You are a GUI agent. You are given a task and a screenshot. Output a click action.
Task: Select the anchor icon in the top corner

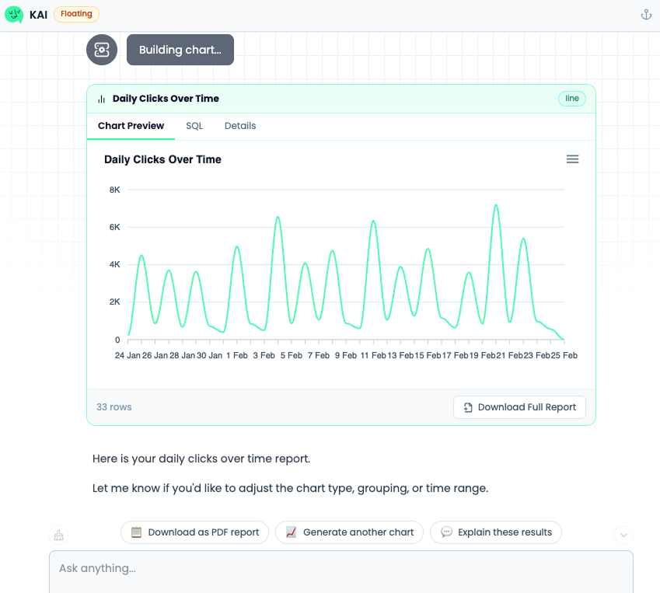tap(646, 14)
